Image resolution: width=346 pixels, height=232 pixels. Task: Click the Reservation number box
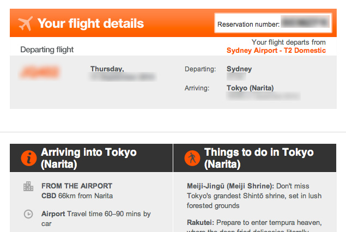[272, 23]
